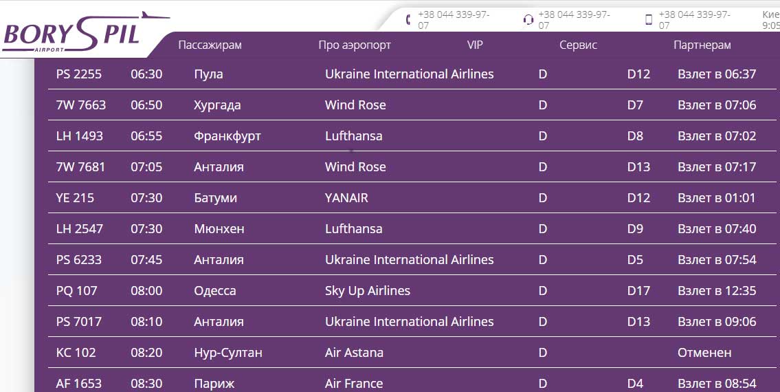
Task: Click airline Air Astana
Action: click(354, 353)
